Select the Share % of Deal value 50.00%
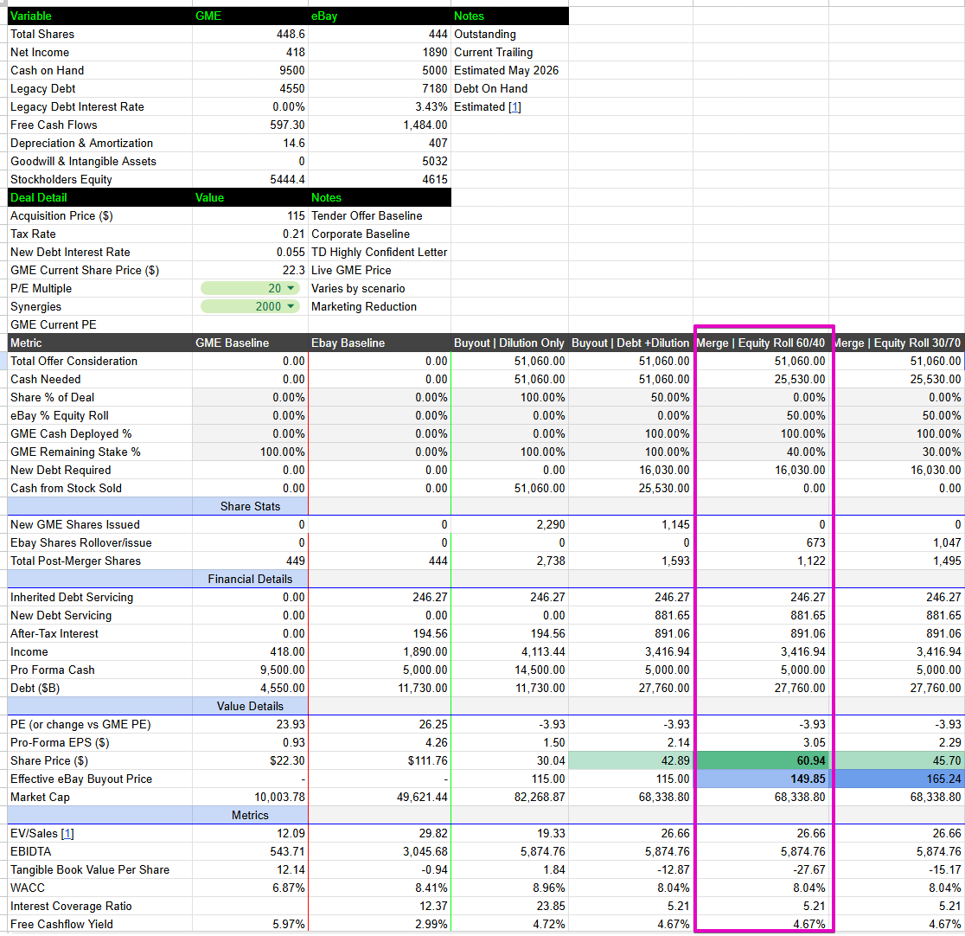Screen dimensions: 965x936 click(x=630, y=397)
